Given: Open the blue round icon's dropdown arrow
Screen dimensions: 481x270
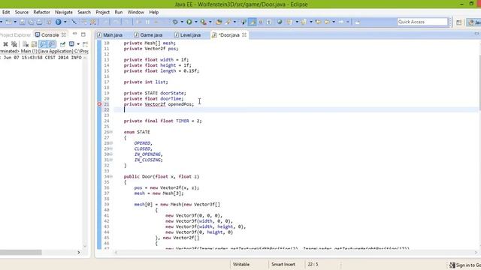Looking at the screenshot, I should [65, 22].
